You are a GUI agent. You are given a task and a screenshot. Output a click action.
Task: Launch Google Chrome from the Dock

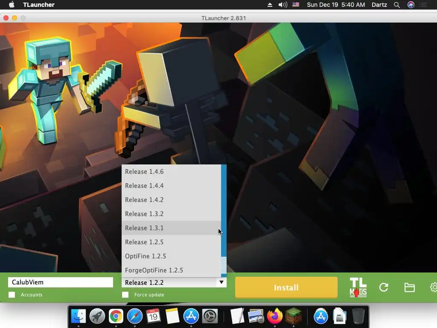pos(116,316)
